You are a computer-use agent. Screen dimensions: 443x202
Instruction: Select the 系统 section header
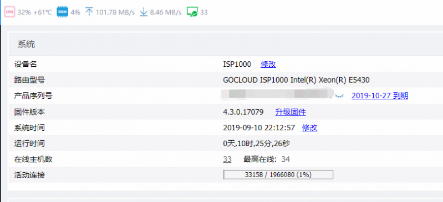coord(26,44)
